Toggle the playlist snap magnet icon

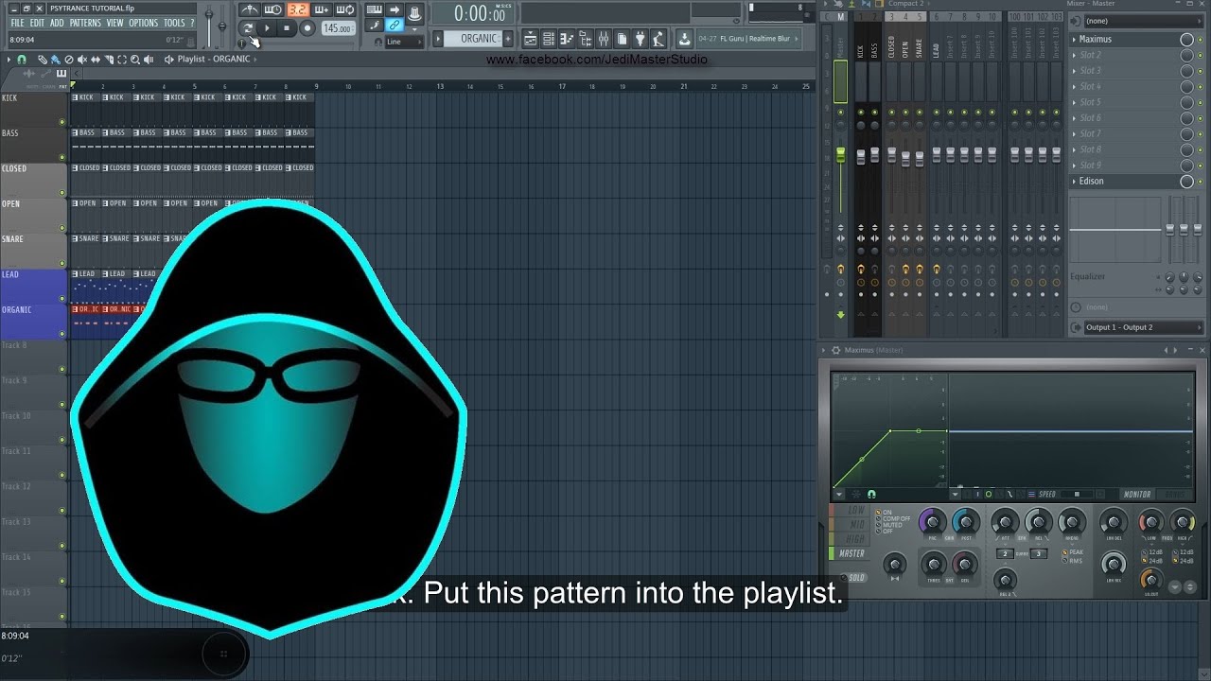pyautogui.click(x=21, y=59)
